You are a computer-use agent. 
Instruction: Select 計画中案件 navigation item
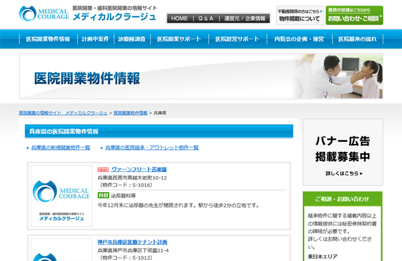tap(95, 39)
